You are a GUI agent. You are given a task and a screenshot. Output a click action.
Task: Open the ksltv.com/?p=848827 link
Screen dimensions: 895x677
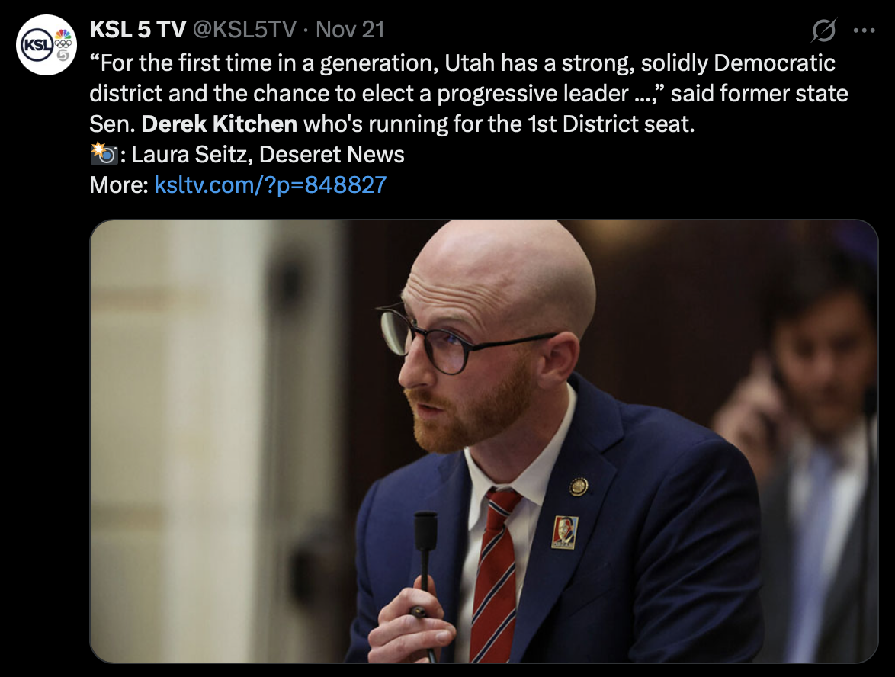pyautogui.click(x=271, y=185)
